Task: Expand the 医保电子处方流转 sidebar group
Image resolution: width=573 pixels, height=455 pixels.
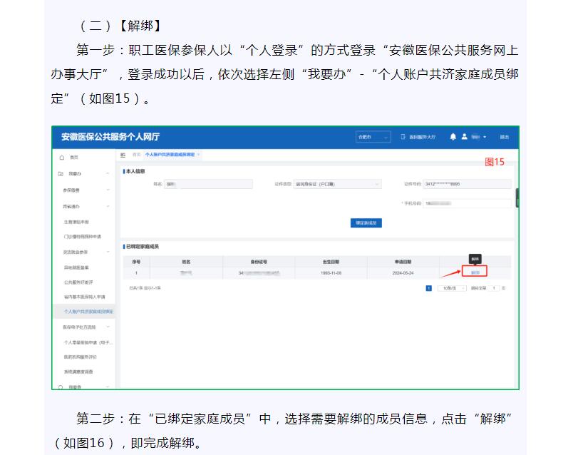Action: (x=108, y=327)
